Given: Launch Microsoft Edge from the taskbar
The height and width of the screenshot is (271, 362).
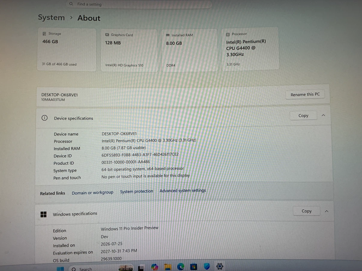Looking at the screenshot, I should coord(180,266).
